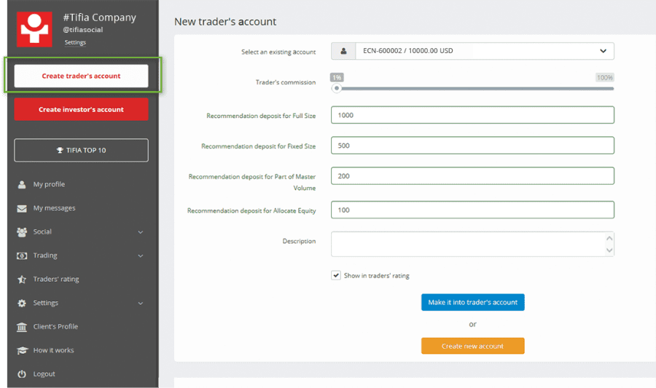The width and height of the screenshot is (656, 388).
Task: Click the @tifiasocial handle text
Action: click(x=83, y=30)
